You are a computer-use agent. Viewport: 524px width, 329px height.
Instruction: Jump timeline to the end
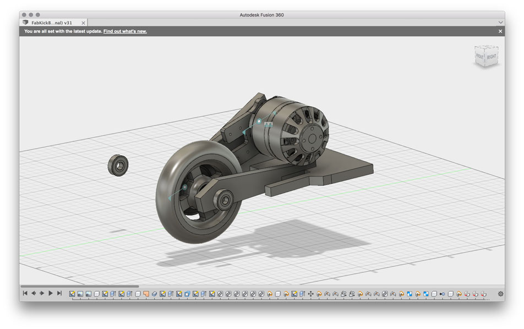pos(59,293)
